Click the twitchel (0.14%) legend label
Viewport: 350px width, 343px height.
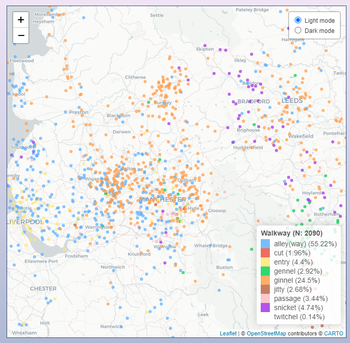299,317
